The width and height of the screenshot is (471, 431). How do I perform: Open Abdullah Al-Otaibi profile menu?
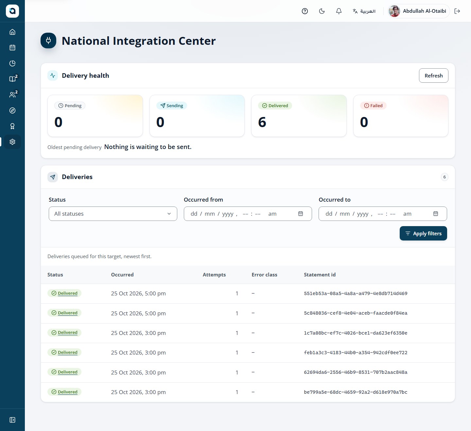click(419, 11)
